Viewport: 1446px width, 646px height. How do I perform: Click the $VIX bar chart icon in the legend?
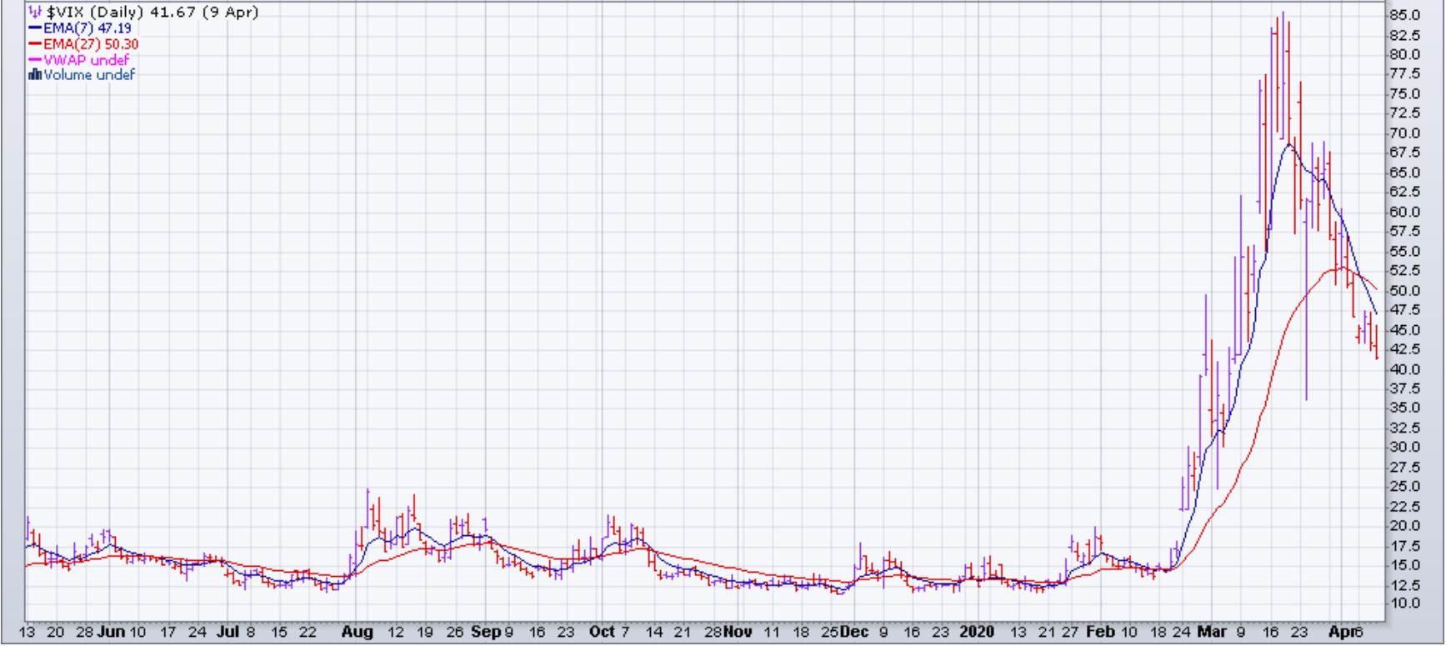coord(34,13)
